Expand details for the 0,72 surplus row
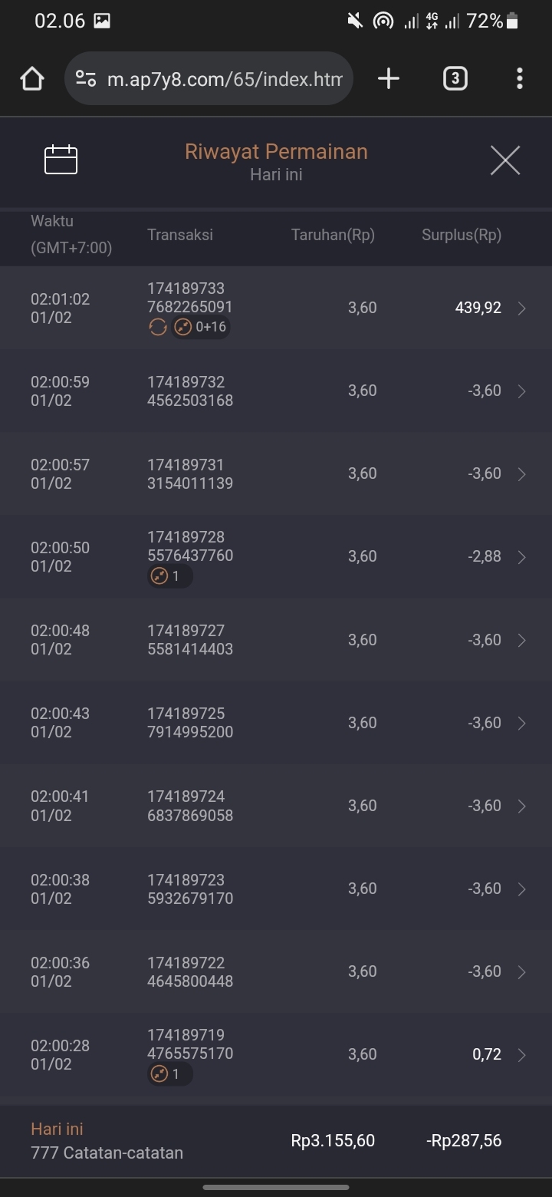This screenshot has width=552, height=1197. [521, 1055]
